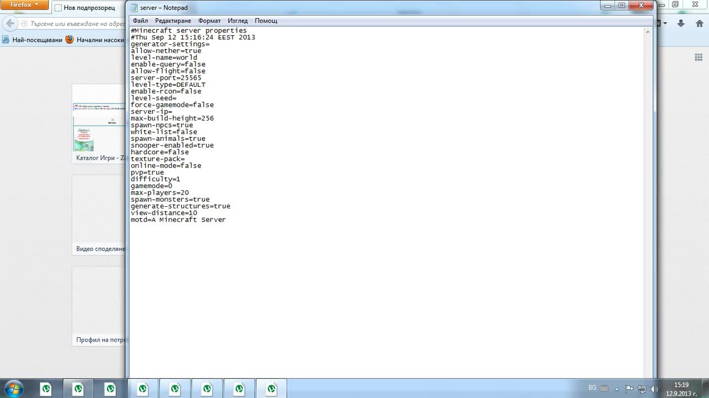
Task: Click the 'pvp=true' line
Action: [x=147, y=172]
